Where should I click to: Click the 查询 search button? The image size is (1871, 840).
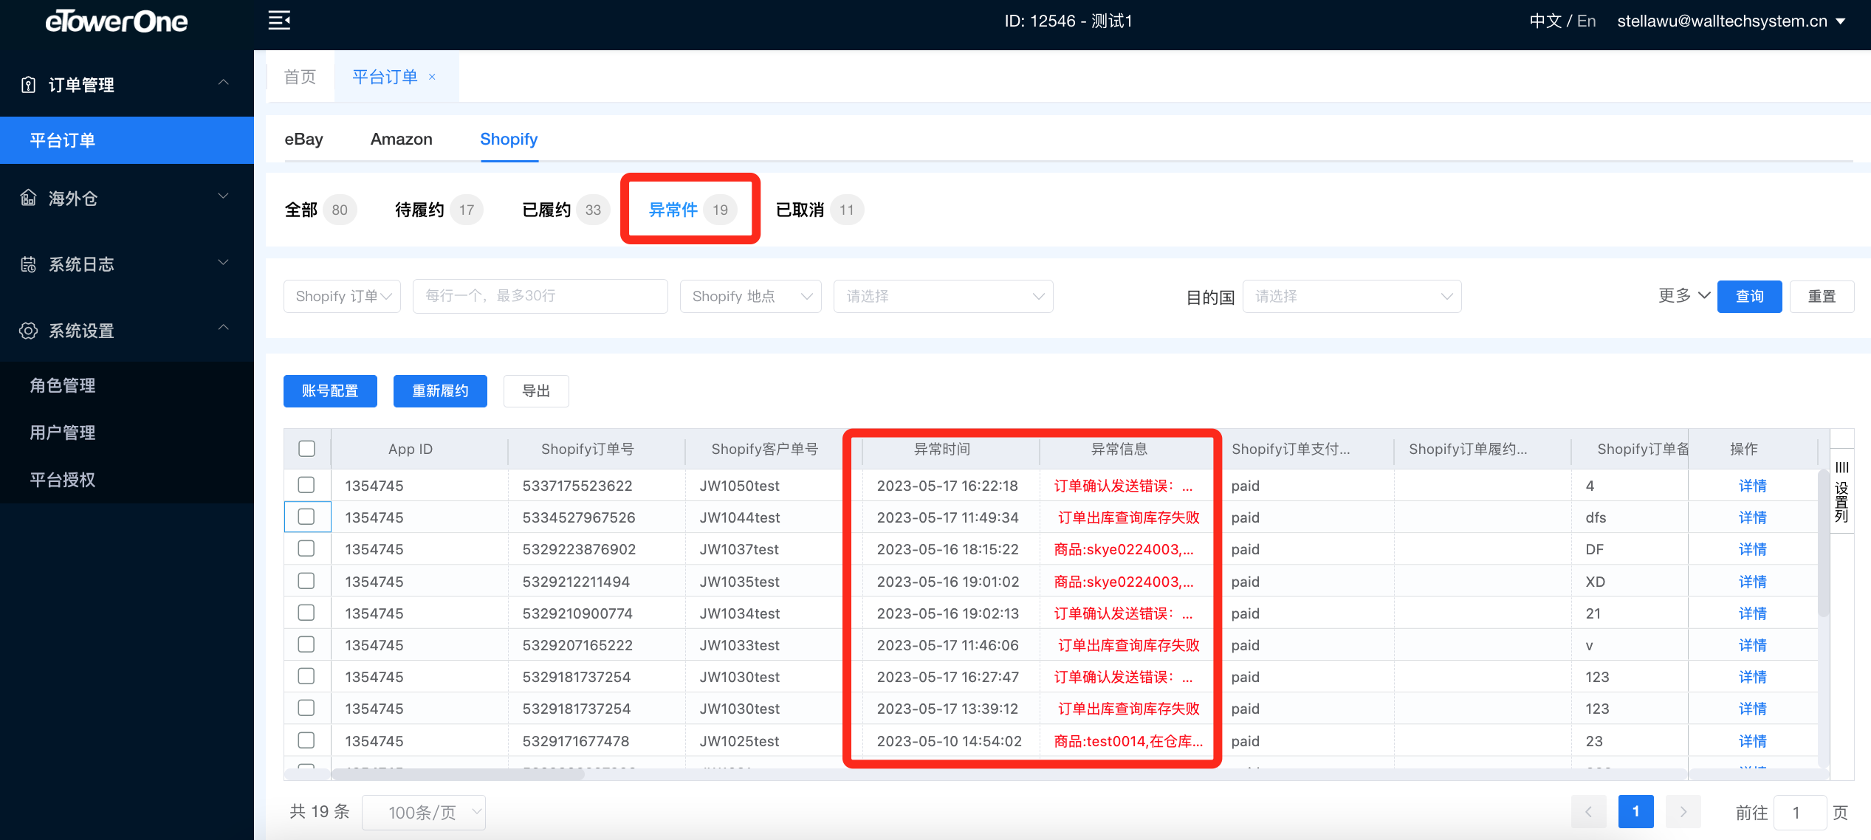[x=1749, y=296]
